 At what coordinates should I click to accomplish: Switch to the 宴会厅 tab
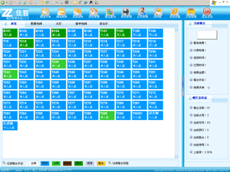click(103, 24)
